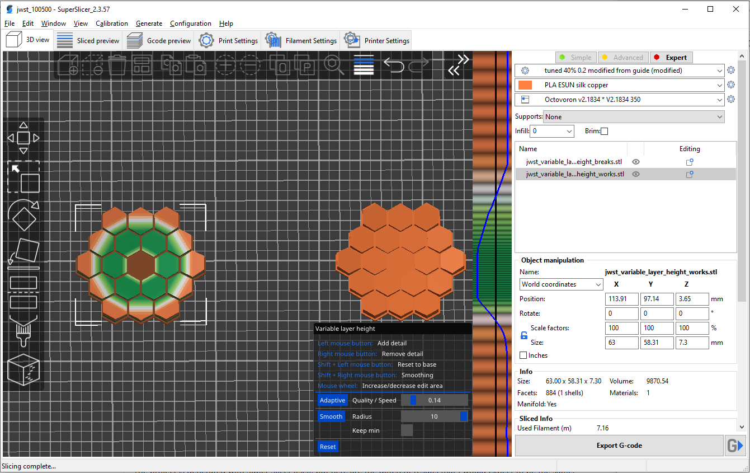Open the PLA ESUN silk copper dropdown
This screenshot has width=750, height=473.
coord(620,85)
